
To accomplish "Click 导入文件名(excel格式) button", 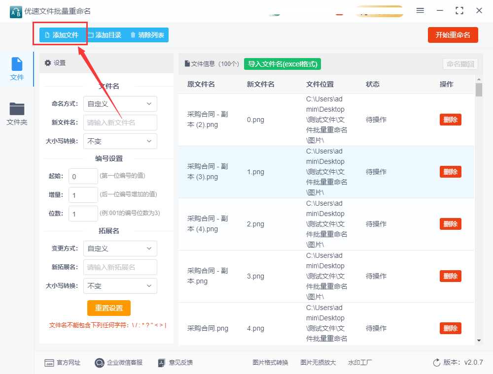I will click(x=282, y=64).
